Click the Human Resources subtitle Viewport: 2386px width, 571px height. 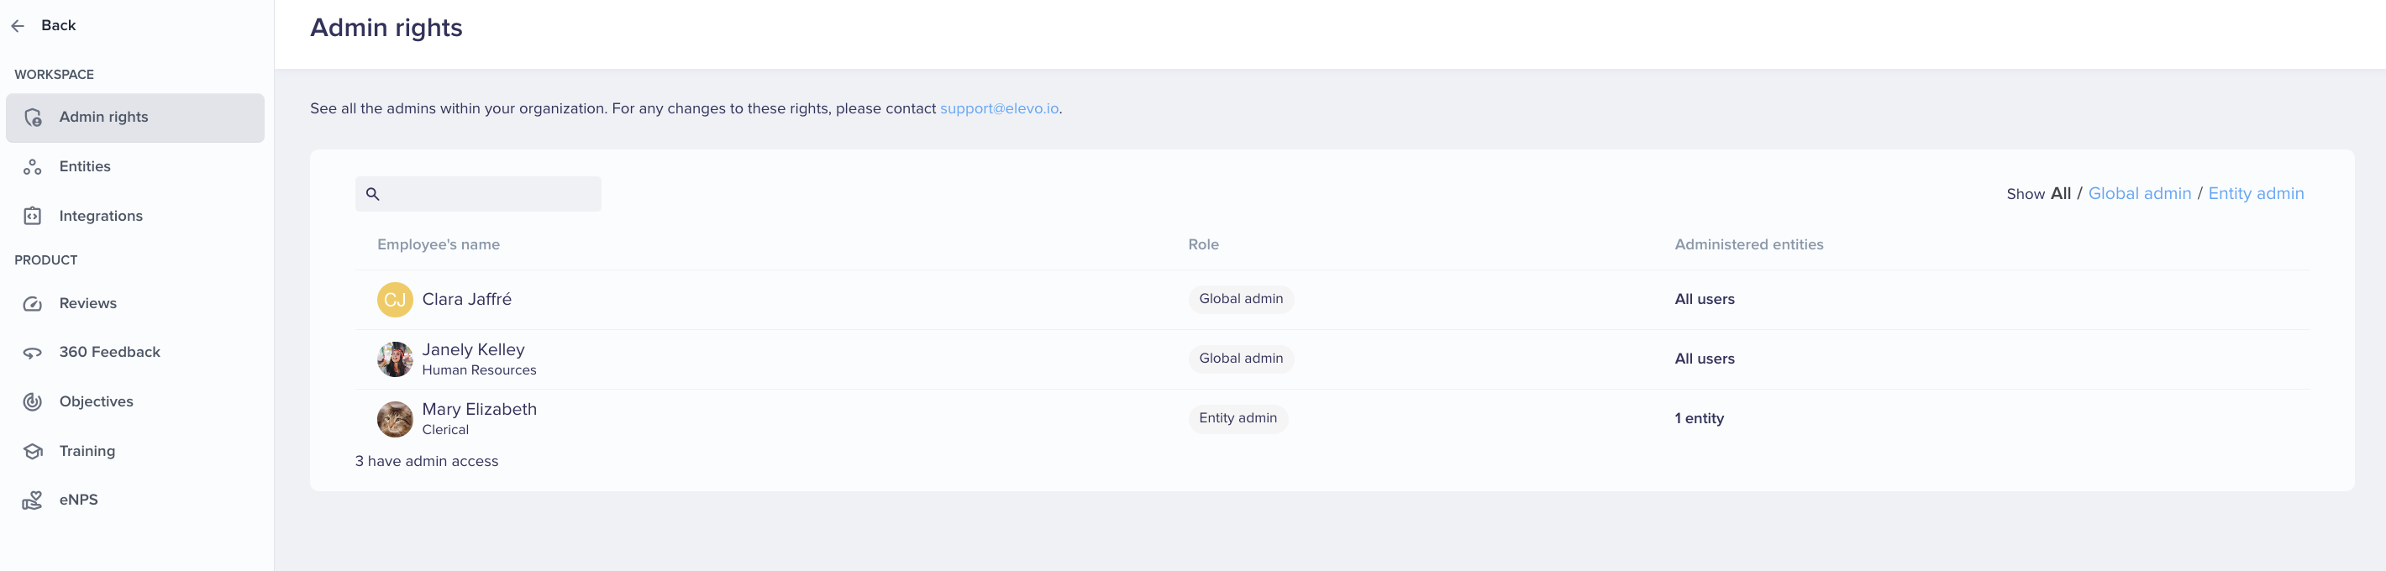[x=479, y=370]
